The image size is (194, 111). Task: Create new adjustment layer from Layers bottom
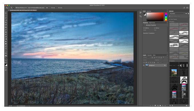(158, 106)
